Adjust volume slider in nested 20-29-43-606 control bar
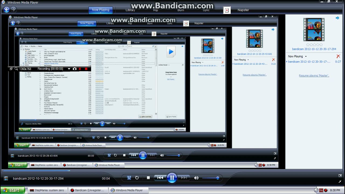This screenshot has height=194, width=345. [173, 155]
